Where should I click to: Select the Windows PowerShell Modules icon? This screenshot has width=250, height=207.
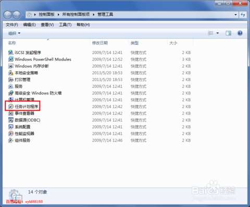(x=10, y=59)
